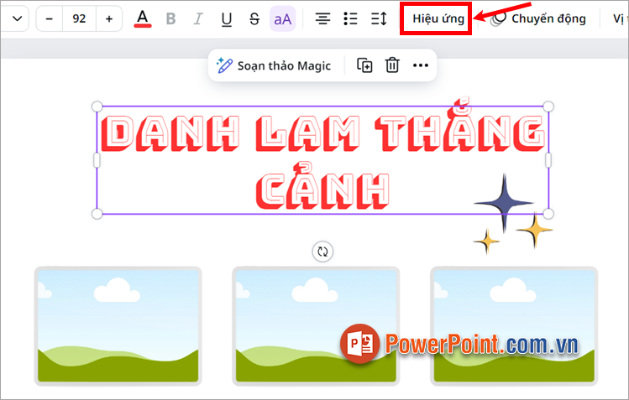This screenshot has height=400, width=629.
Task: Open the Chuyển động animation panel
Action: pyautogui.click(x=538, y=18)
